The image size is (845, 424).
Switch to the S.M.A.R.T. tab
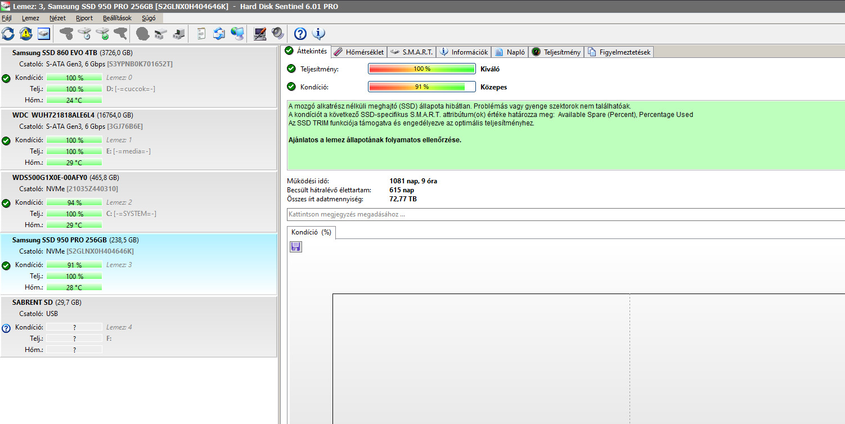411,52
